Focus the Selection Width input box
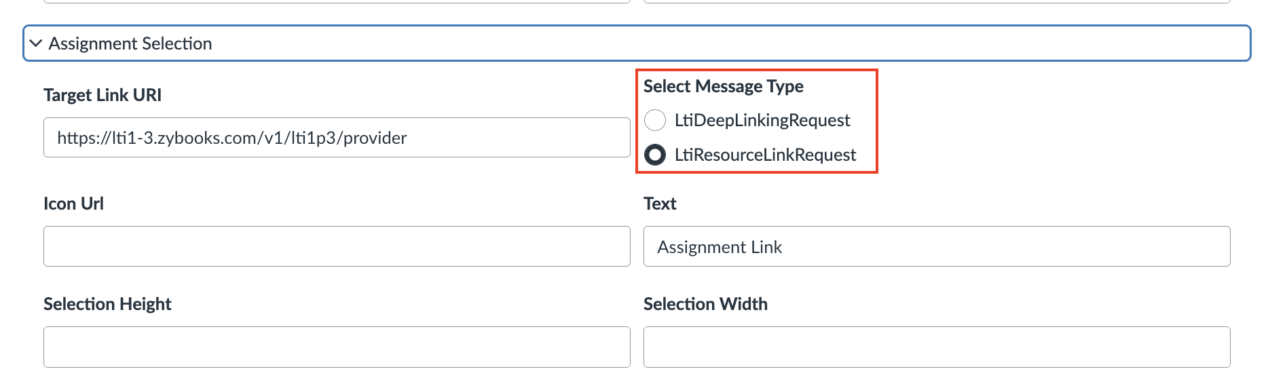This screenshot has height=384, width=1268. 937,347
